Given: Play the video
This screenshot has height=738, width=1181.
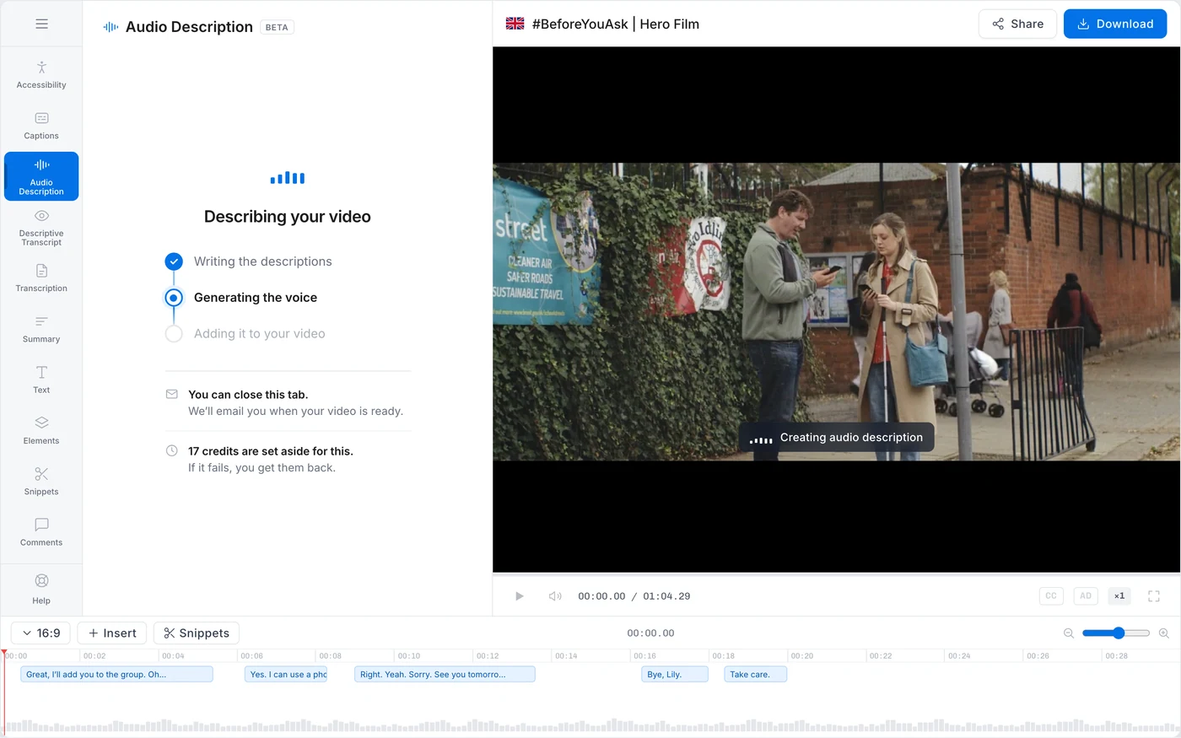Looking at the screenshot, I should pyautogui.click(x=520, y=596).
